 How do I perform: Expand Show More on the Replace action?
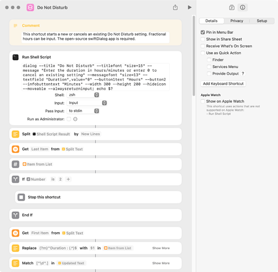[x=161, y=248]
